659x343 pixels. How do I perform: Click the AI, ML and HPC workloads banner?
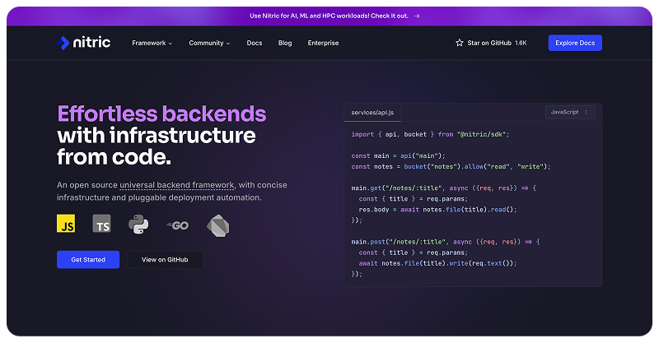(329, 16)
